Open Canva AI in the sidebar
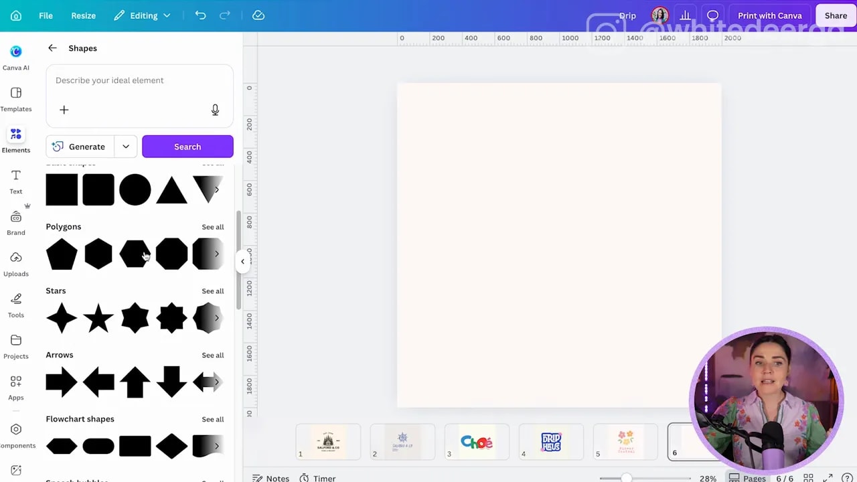This screenshot has width=857, height=482. point(16,58)
